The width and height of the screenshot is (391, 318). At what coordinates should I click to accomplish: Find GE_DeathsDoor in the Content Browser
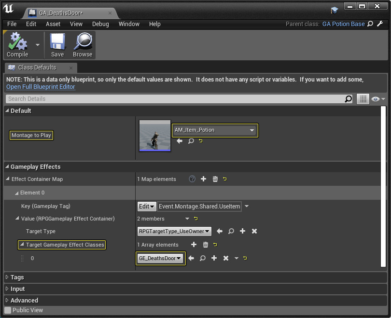click(202, 258)
